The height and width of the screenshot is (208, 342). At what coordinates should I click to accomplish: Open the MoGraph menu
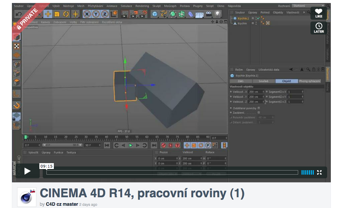170,6
